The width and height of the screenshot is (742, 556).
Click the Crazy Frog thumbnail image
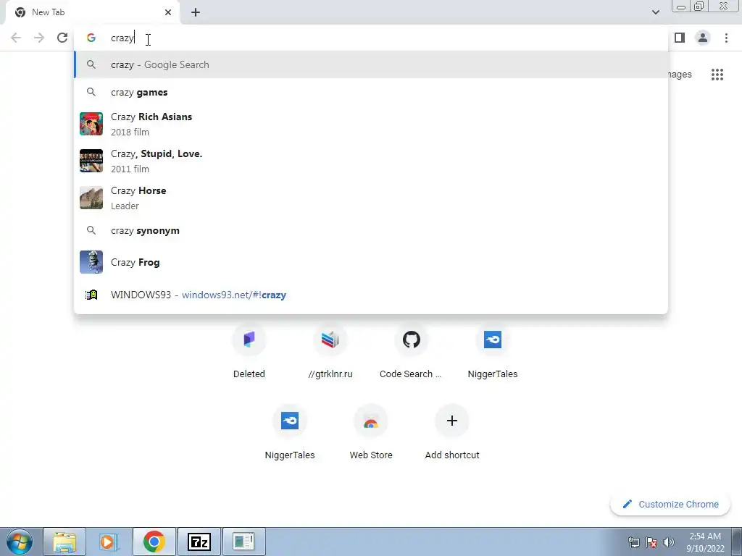click(91, 262)
